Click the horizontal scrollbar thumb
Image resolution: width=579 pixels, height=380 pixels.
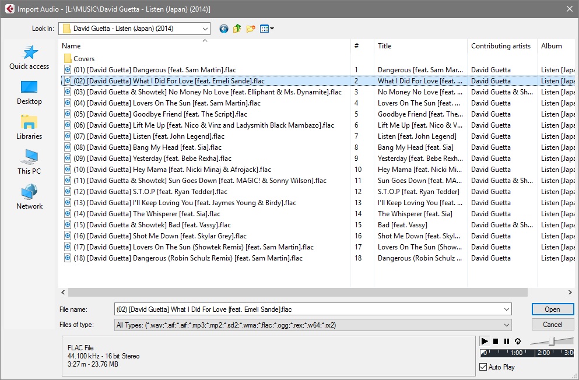[x=297, y=292]
